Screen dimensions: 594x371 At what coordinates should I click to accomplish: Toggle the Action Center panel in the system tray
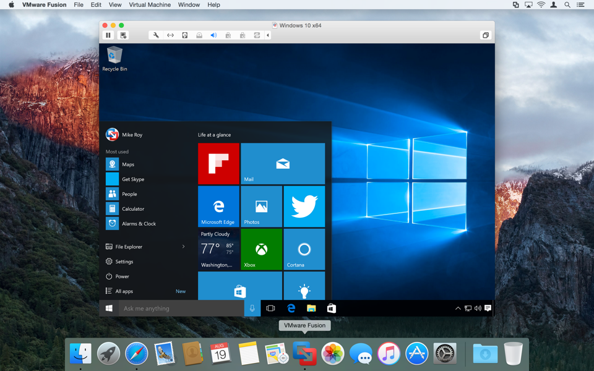point(488,307)
